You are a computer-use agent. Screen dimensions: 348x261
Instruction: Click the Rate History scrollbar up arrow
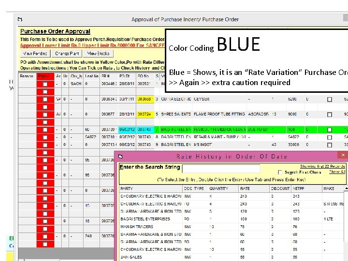click(x=346, y=188)
